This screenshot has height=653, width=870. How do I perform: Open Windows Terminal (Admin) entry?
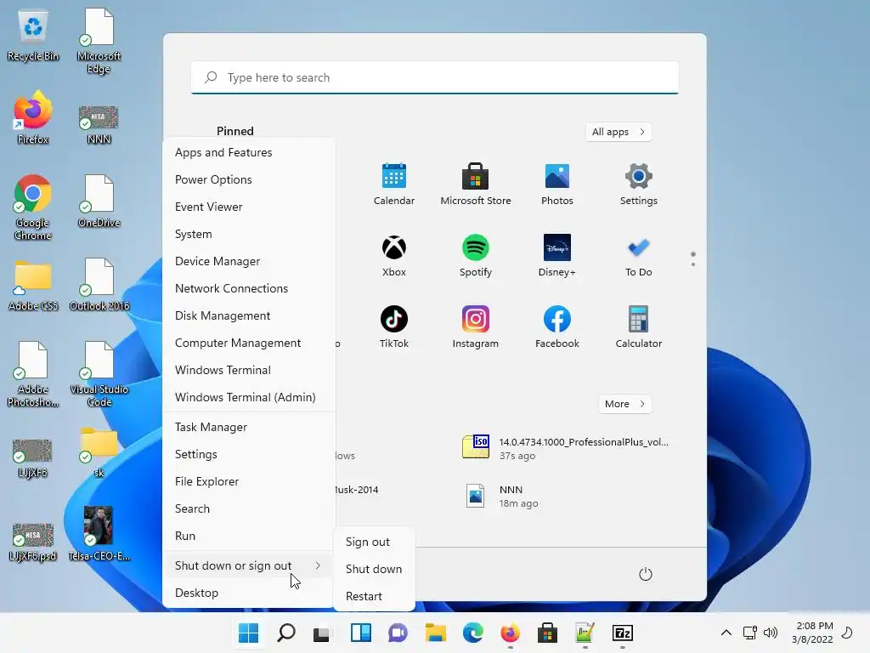[249, 397]
